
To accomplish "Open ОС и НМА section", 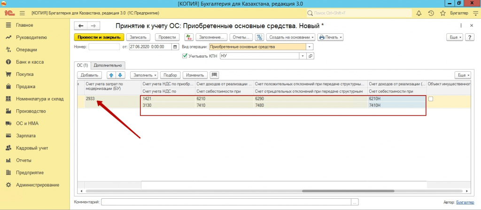I will [x=27, y=123].
